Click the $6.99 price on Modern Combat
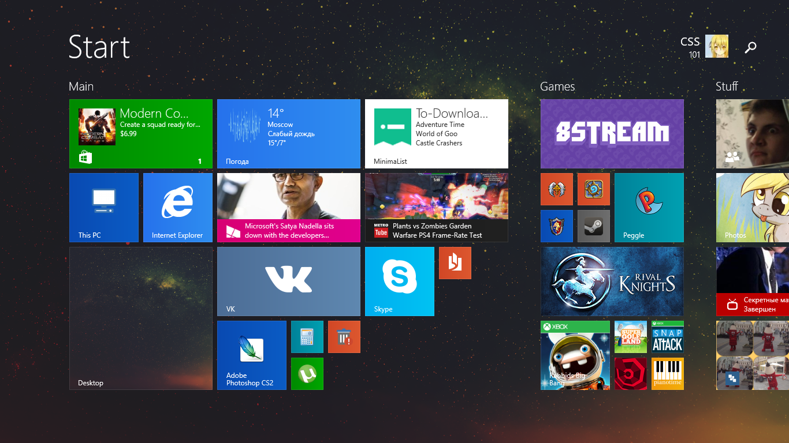 [128, 134]
